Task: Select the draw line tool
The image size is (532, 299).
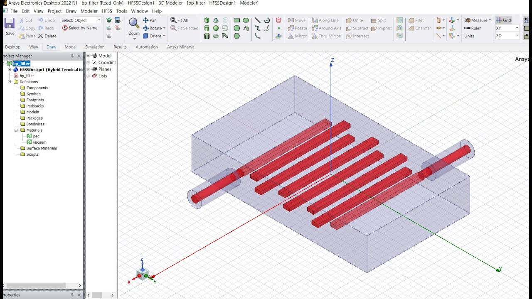Action: [257, 20]
